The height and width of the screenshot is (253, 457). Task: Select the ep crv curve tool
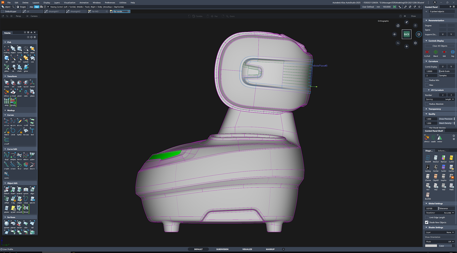(x=13, y=122)
